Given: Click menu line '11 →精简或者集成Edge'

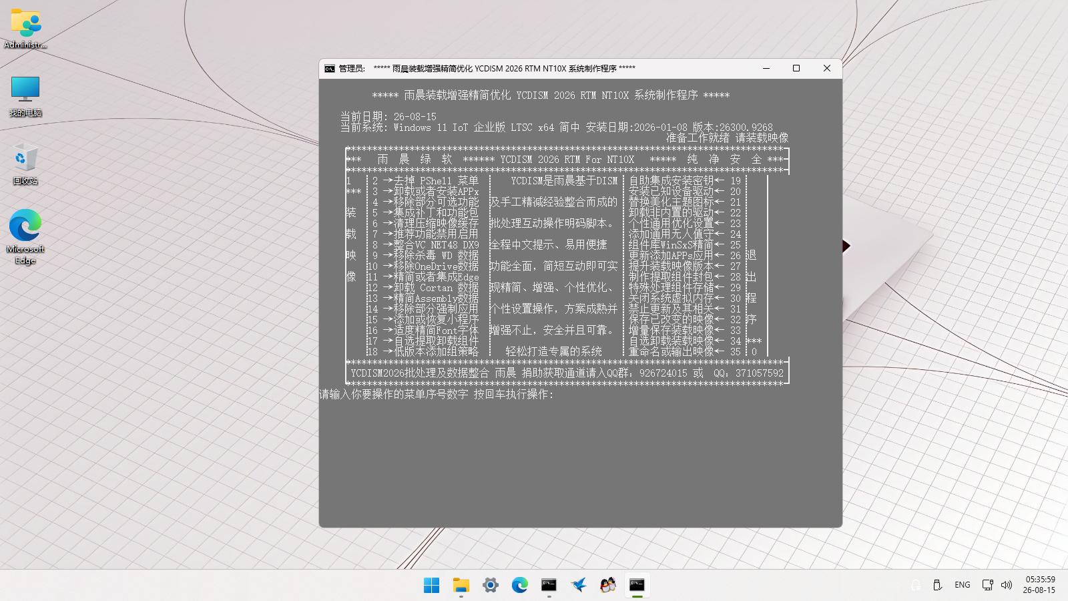Looking at the screenshot, I should pos(423,277).
